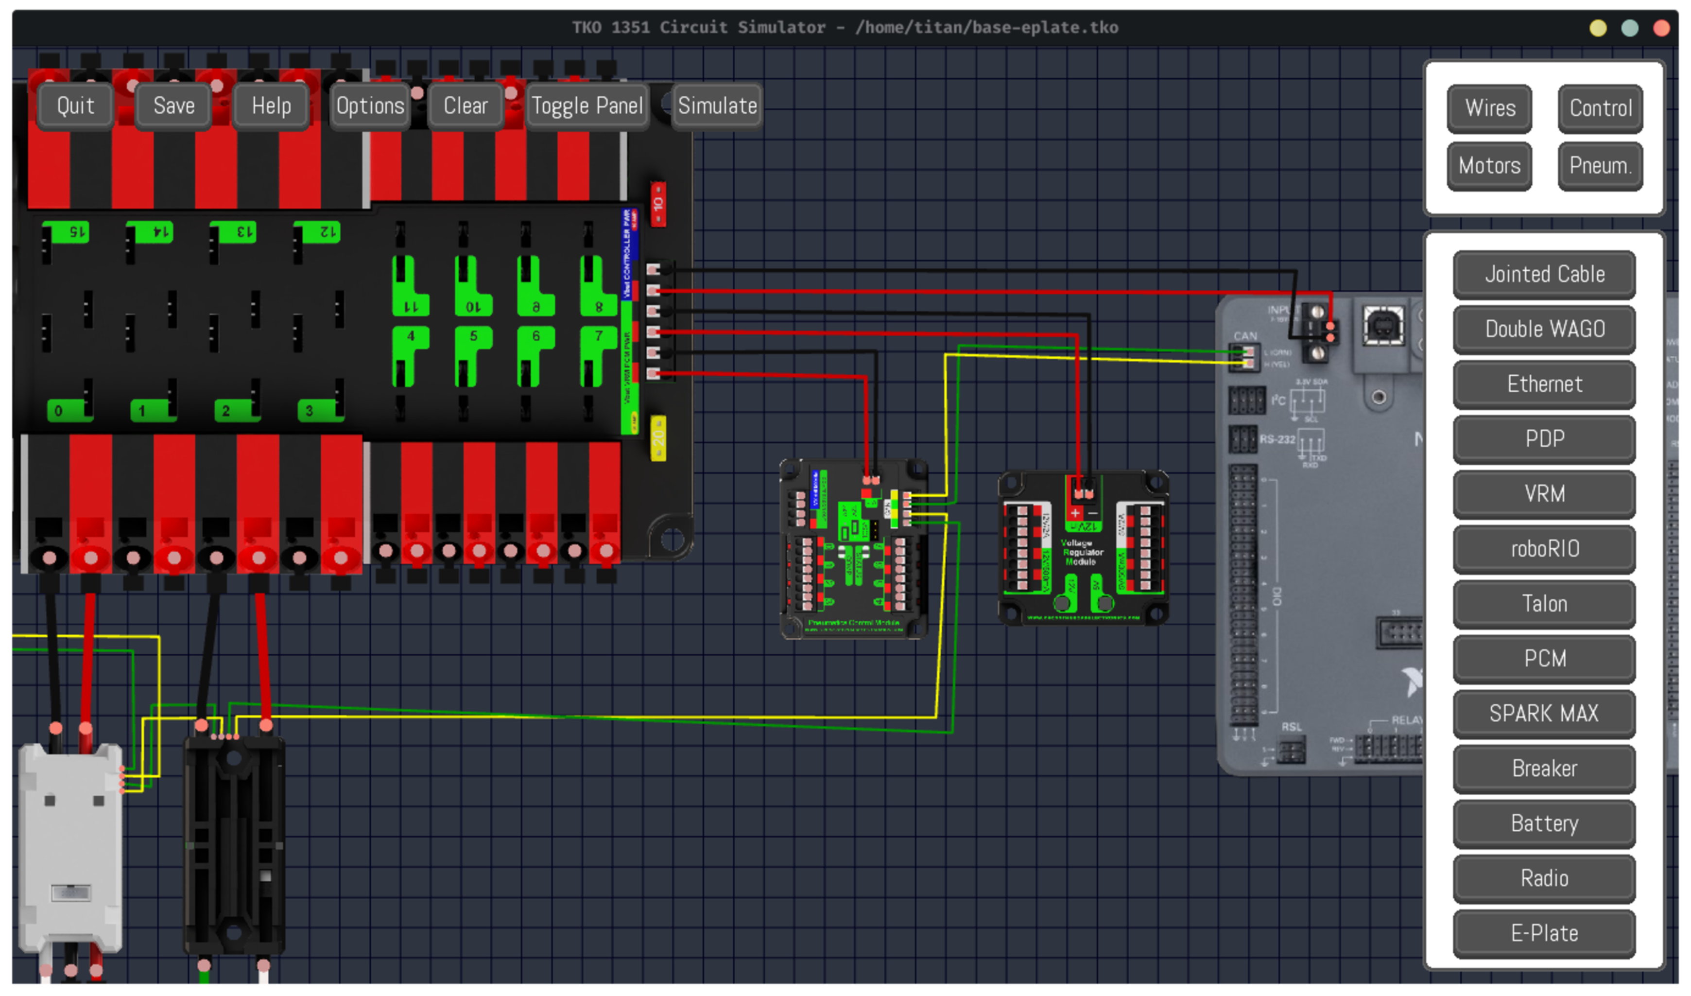Open the Help button
The height and width of the screenshot is (996, 1691).
click(271, 106)
